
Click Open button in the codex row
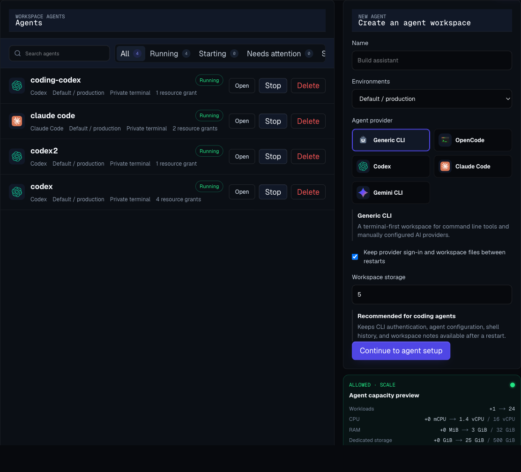pos(242,192)
